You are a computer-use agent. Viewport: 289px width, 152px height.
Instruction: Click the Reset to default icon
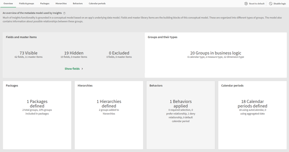tap(246, 4)
